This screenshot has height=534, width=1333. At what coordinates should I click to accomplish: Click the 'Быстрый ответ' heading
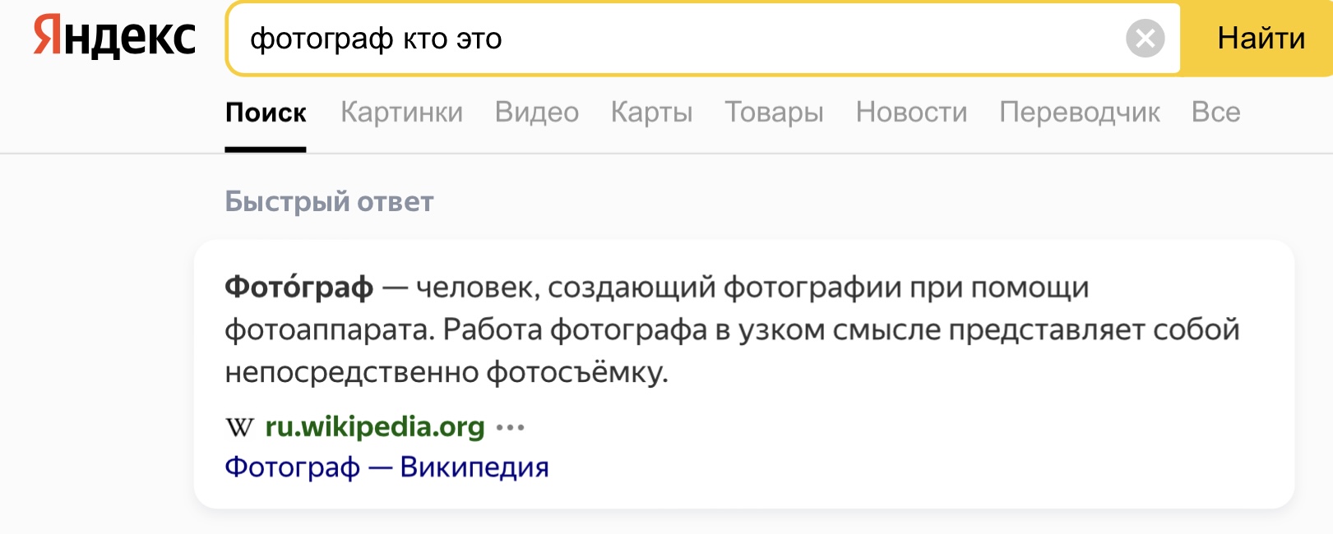pos(329,201)
